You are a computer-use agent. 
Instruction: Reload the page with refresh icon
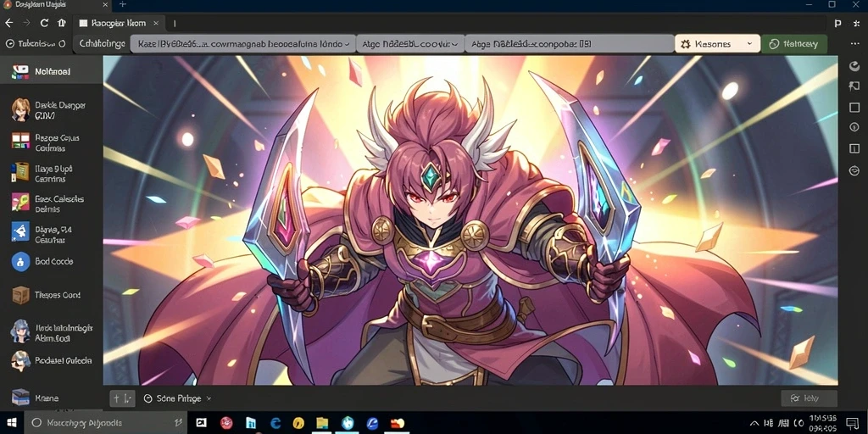coord(44,23)
